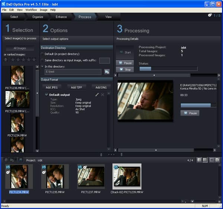Open the Image menu
Screen dimensions: 223x209
tap(43, 10)
